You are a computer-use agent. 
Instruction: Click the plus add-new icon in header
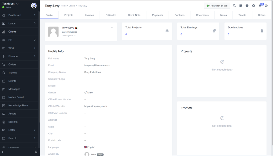[254, 6]
